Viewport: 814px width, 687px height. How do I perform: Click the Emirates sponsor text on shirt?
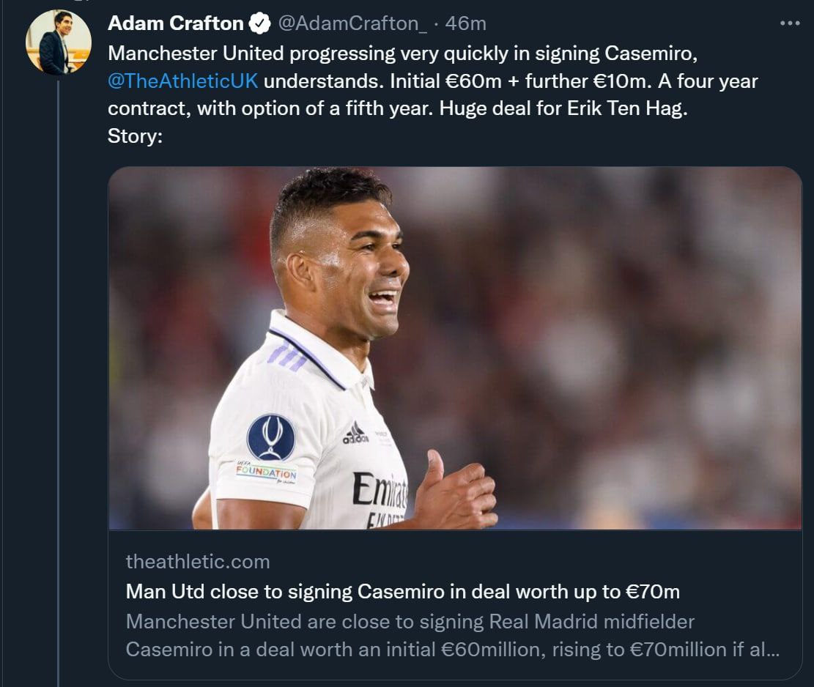[380, 490]
